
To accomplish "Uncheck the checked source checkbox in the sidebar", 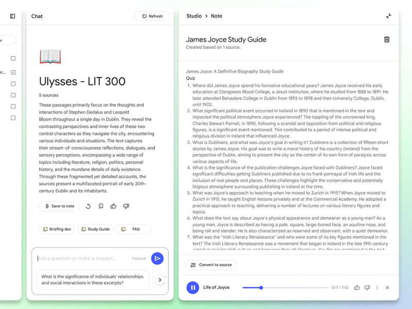I will [x=13, y=72].
